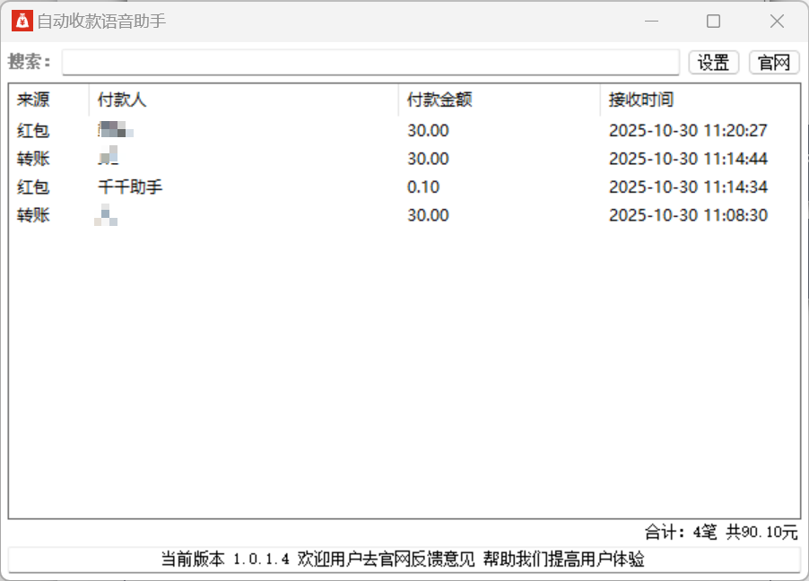
Task: Click the timestamp 2025-10-30 11:14:34
Action: pos(688,186)
